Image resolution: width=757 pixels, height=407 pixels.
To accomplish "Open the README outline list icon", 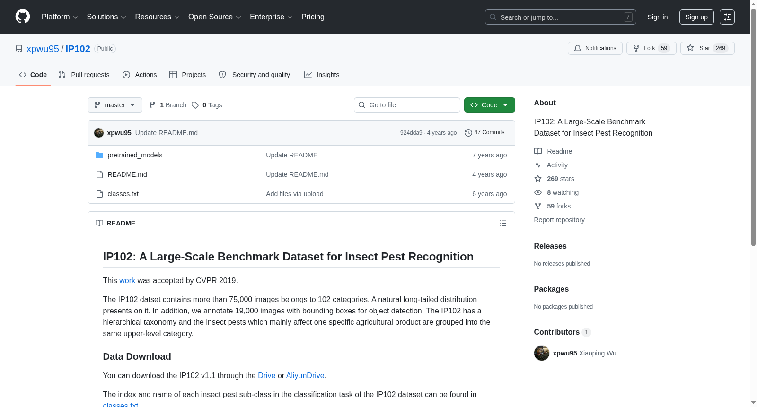I will tap(503, 223).
